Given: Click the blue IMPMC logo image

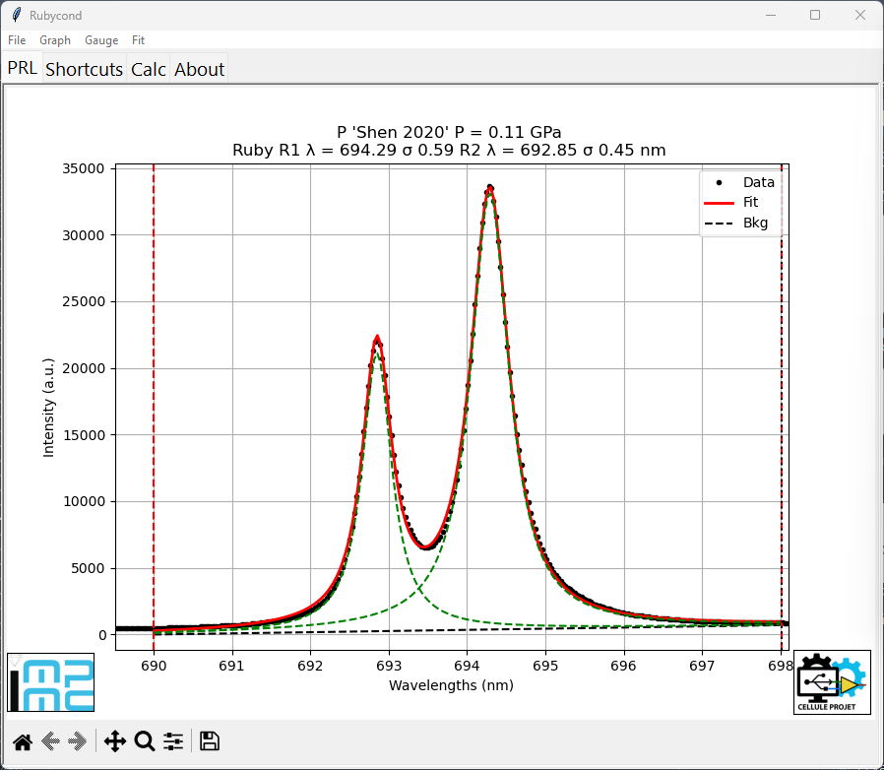Looking at the screenshot, I should pyautogui.click(x=51, y=682).
